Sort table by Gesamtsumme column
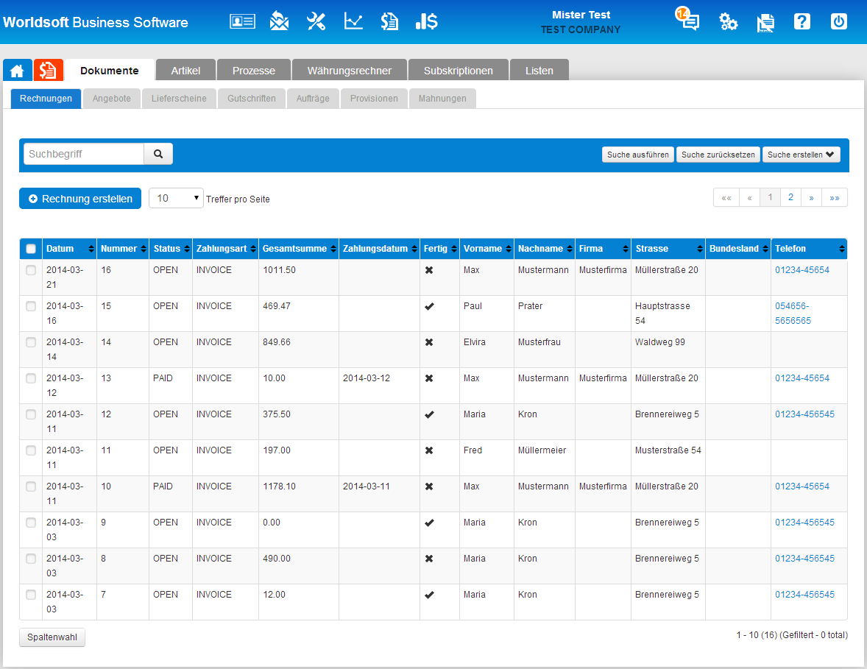Image resolution: width=867 pixels, height=669 pixels. [299, 249]
